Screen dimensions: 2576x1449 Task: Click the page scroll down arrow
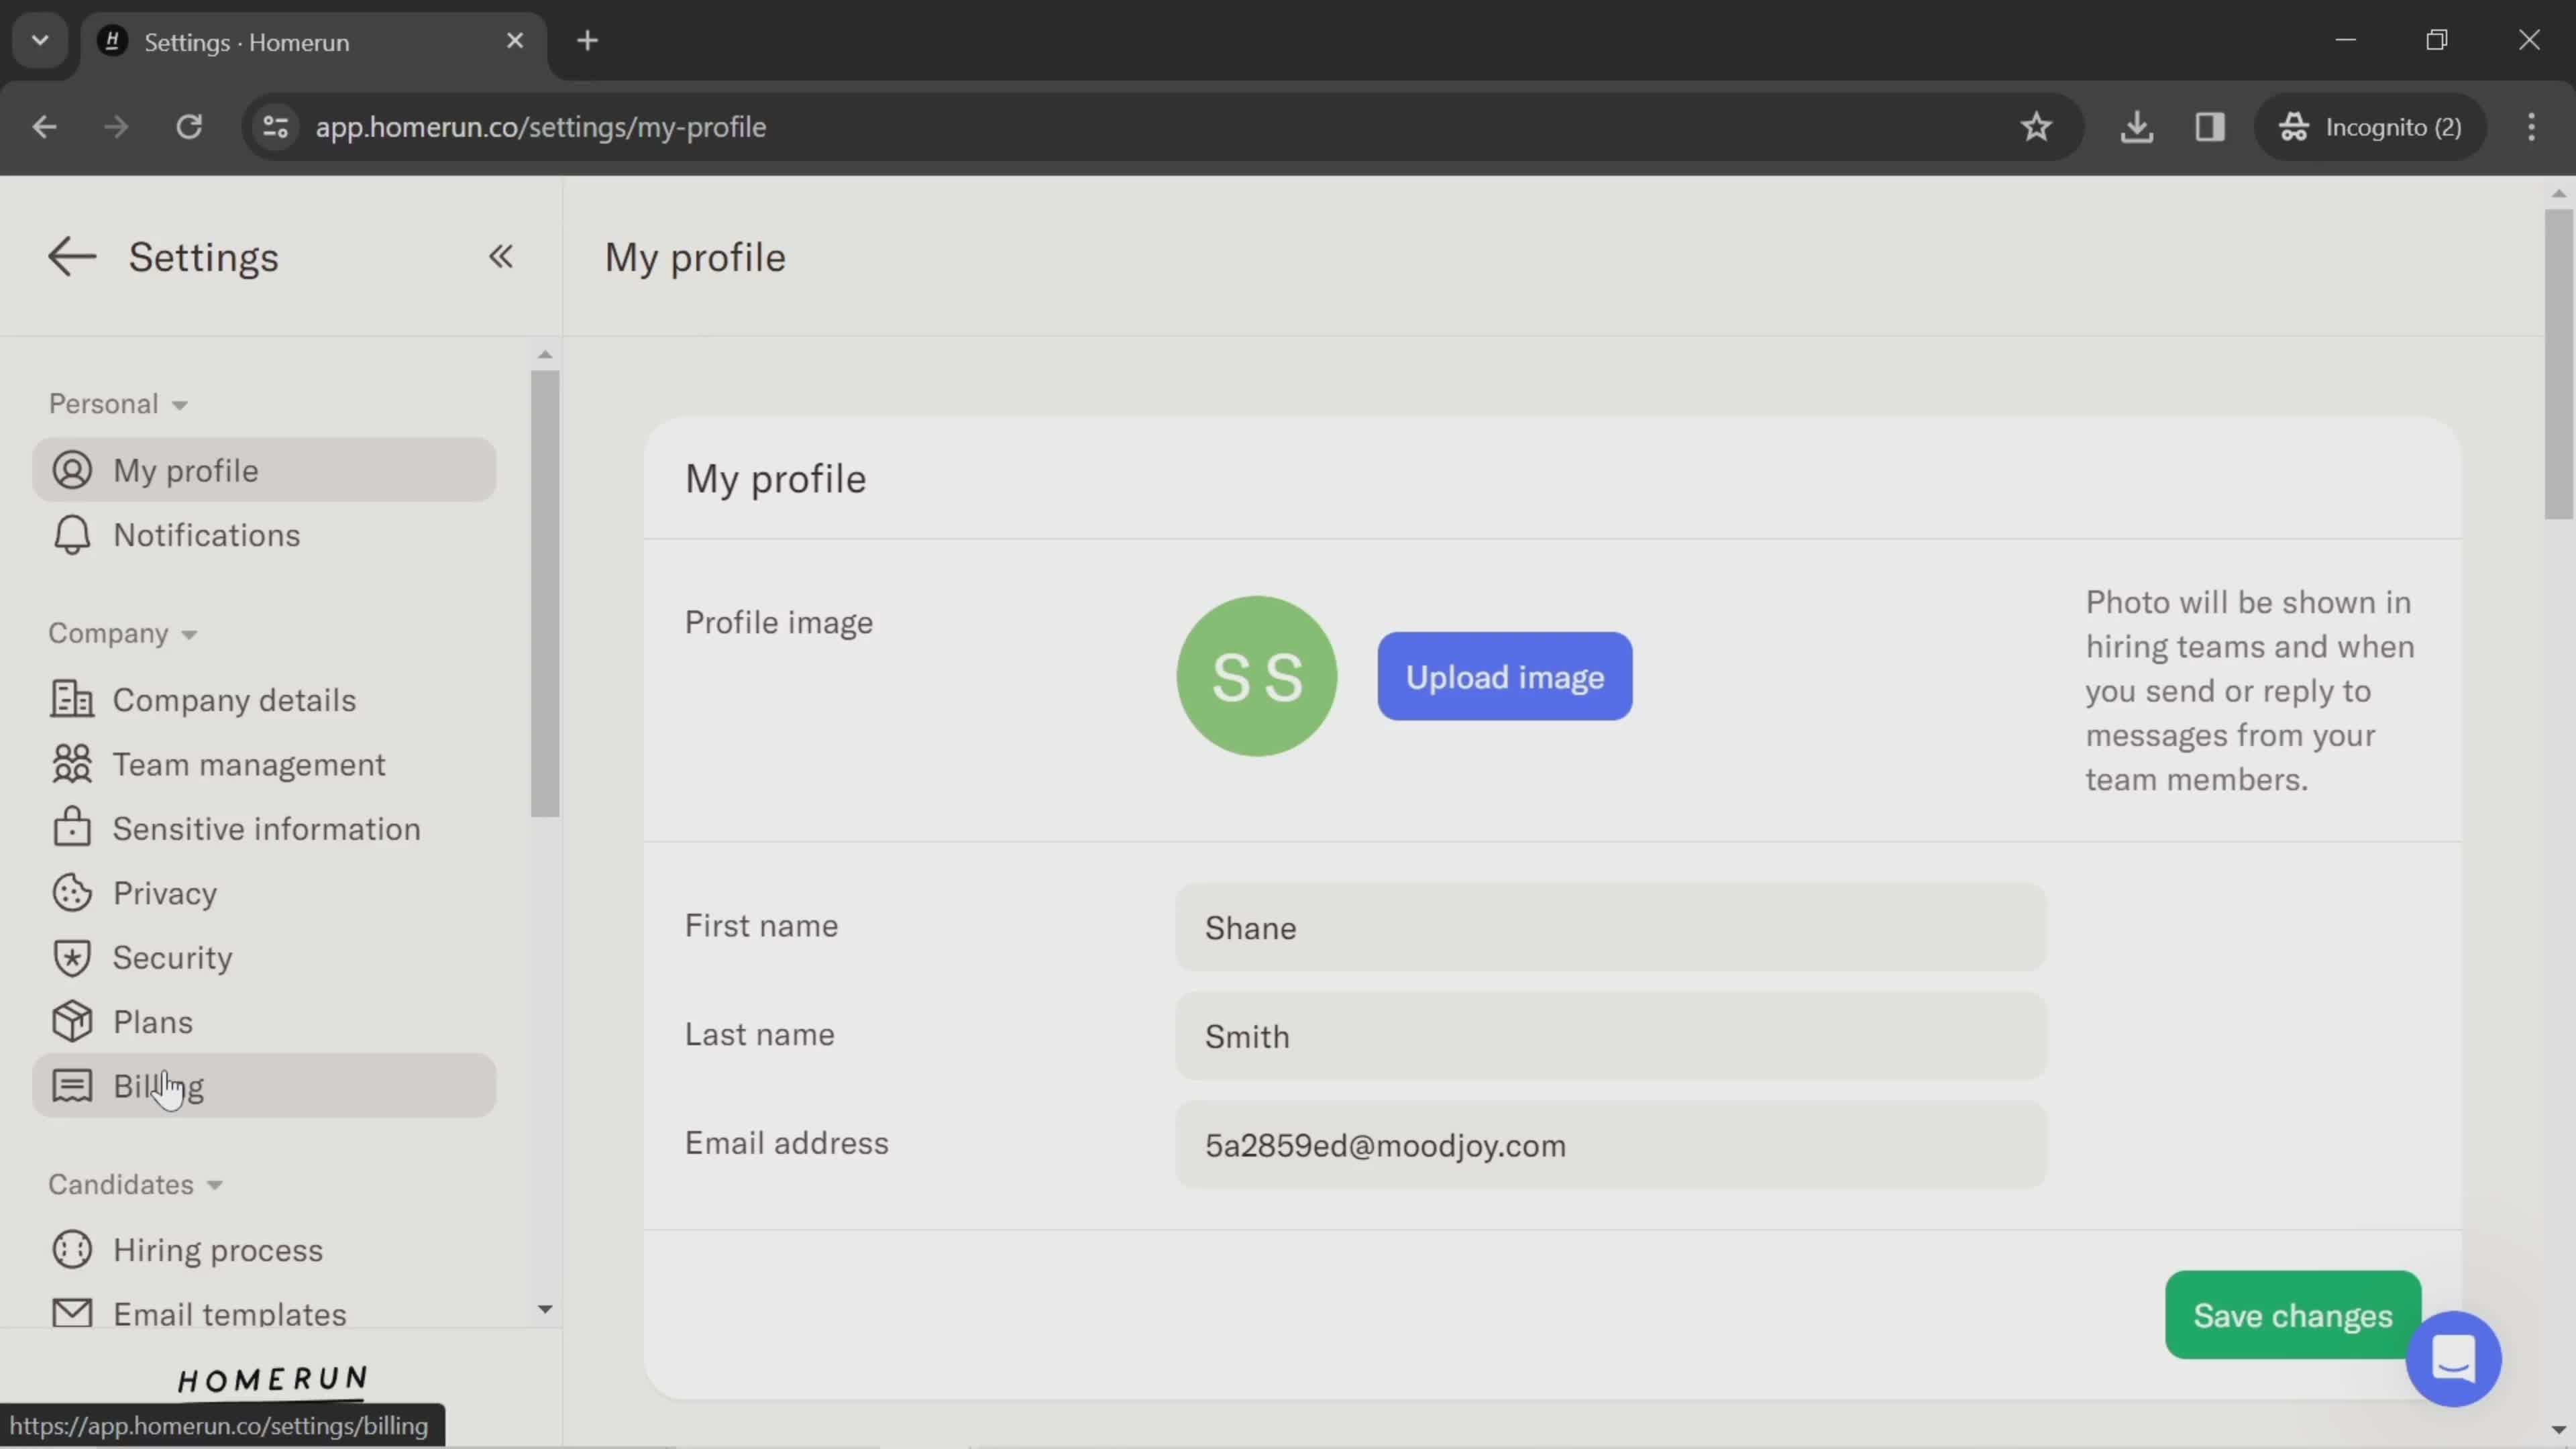click(x=2559, y=1430)
